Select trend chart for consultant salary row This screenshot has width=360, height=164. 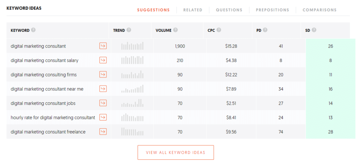(x=132, y=60)
